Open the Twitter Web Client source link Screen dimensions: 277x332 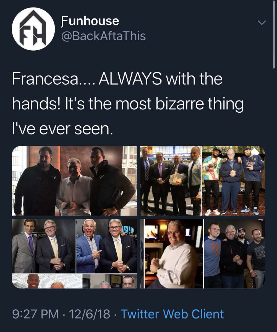(x=172, y=314)
